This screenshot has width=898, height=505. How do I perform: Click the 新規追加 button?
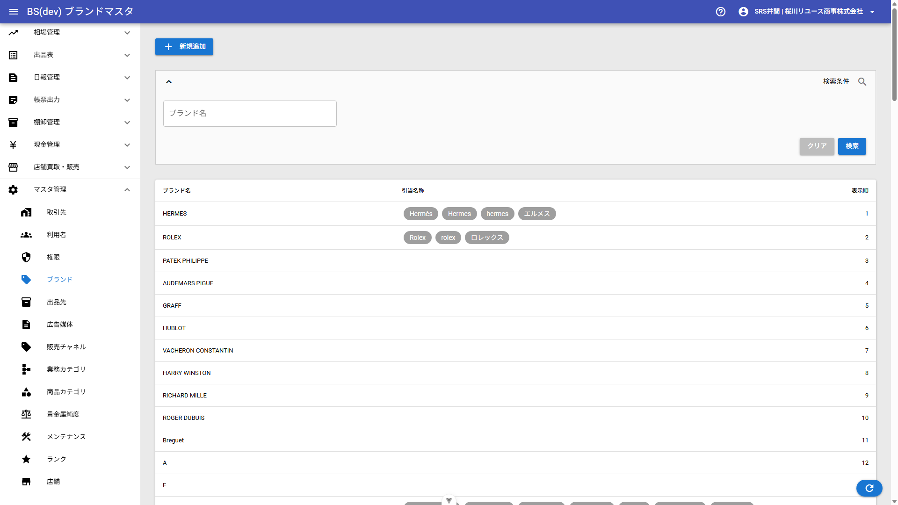184,47
